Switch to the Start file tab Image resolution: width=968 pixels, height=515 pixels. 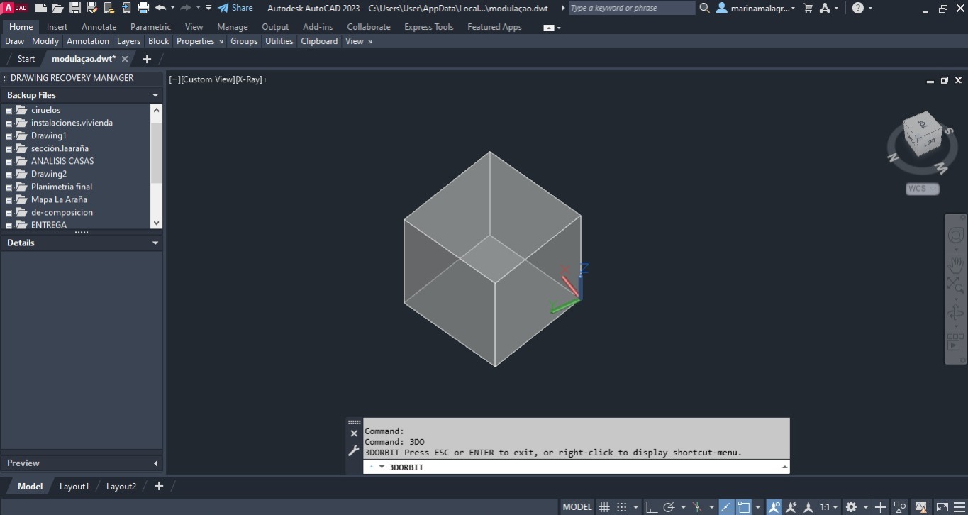(x=26, y=59)
